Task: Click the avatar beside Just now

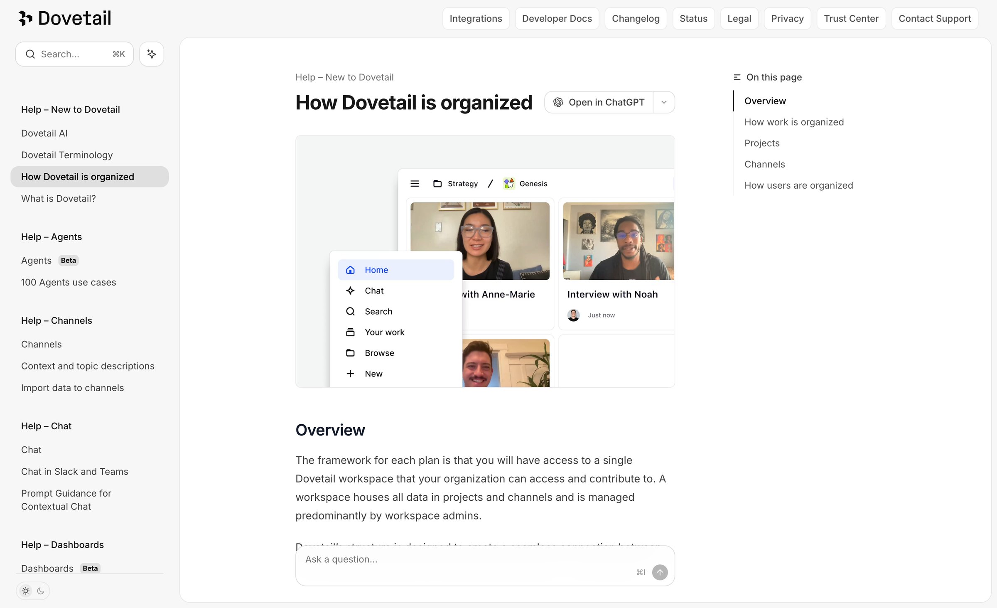Action: point(573,315)
